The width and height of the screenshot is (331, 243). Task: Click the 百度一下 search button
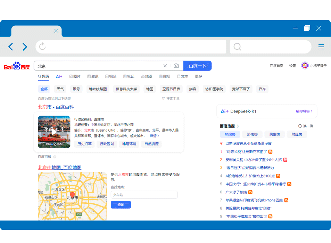point(197,66)
